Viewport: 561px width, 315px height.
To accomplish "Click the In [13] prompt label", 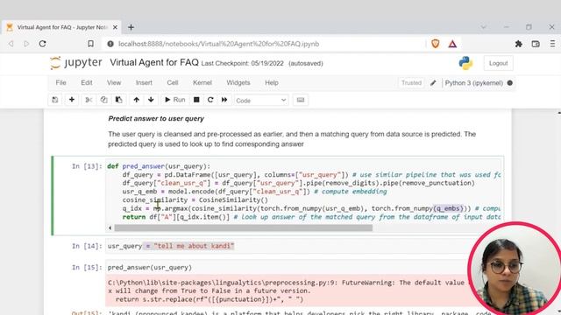I will tap(87, 166).
